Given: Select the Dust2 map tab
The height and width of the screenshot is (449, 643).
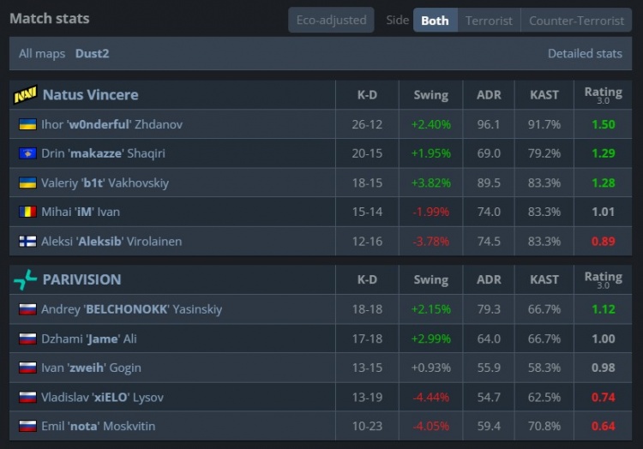Looking at the screenshot, I should click(92, 53).
